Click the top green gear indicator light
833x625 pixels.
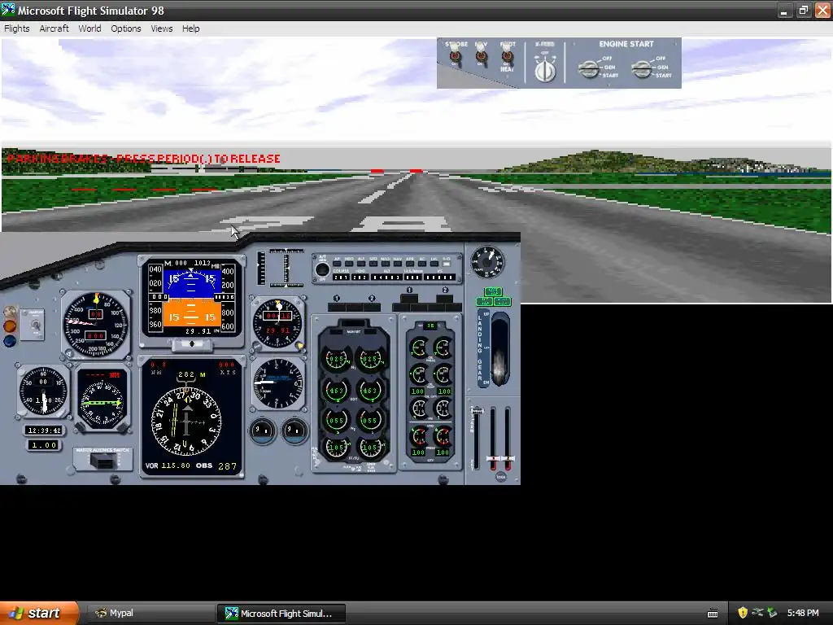(x=493, y=292)
